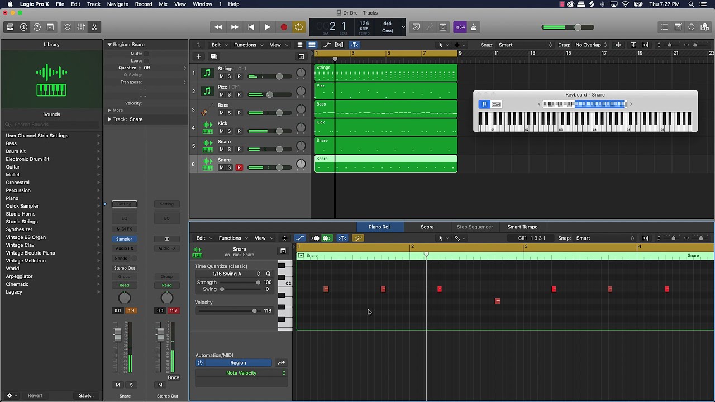
Task: Open the Note Velocity automation dropdown
Action: [241, 373]
